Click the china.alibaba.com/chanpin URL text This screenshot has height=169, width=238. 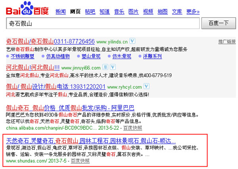pyautogui.click(x=51, y=128)
